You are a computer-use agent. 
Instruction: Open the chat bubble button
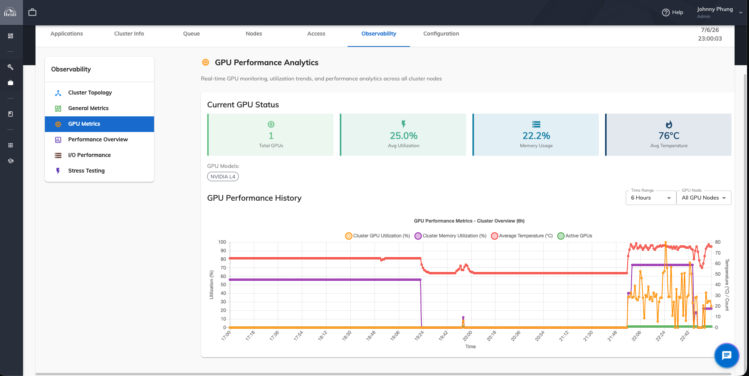(726, 355)
